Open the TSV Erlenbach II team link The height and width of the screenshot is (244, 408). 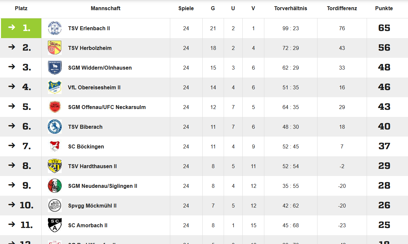coord(89,28)
